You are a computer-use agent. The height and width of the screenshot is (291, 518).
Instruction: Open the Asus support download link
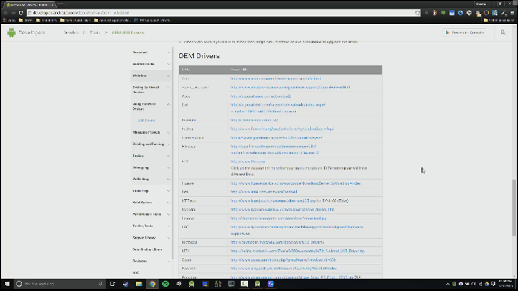(x=261, y=96)
